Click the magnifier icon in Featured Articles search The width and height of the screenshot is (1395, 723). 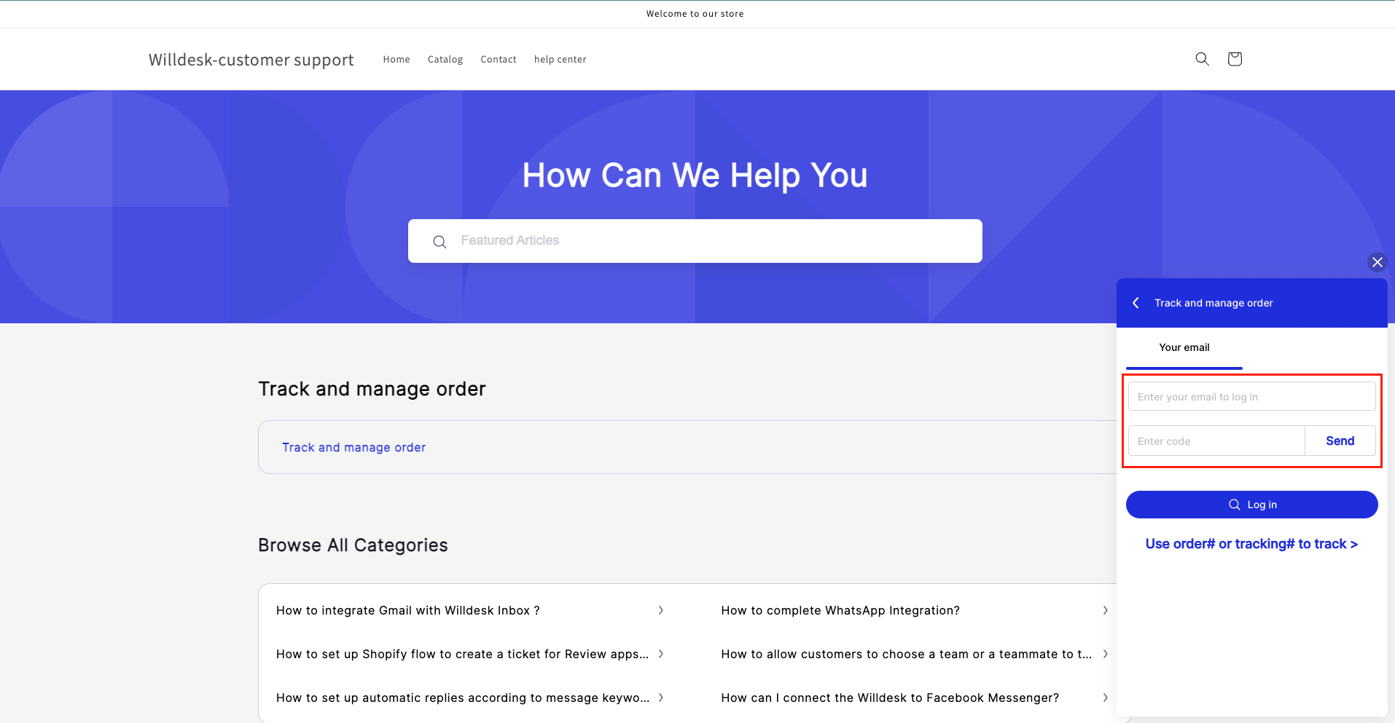click(x=439, y=242)
